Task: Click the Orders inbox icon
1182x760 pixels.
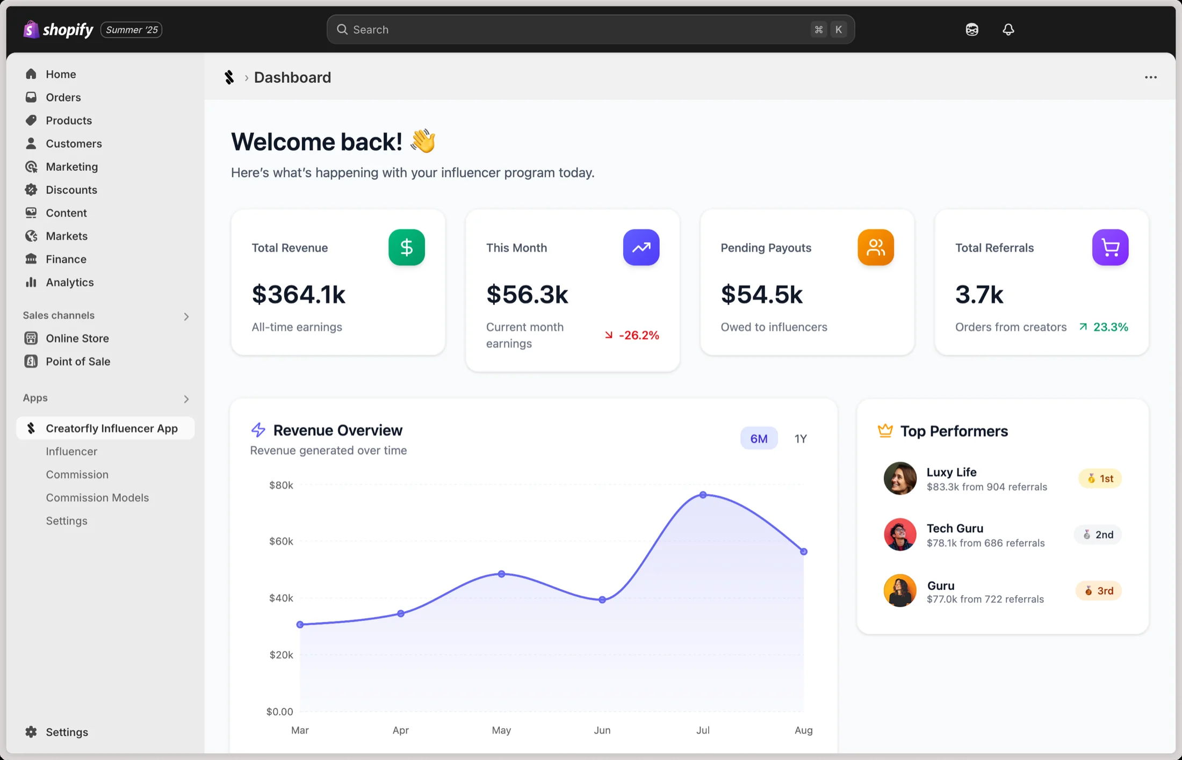Action: tap(31, 97)
